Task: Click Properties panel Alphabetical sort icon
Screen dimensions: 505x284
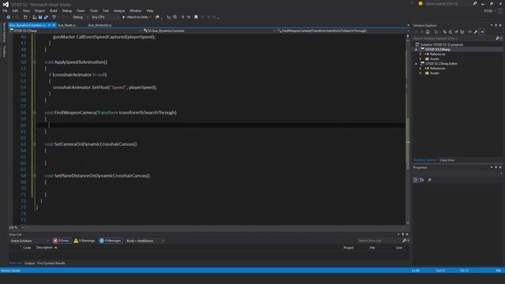Action: coord(422,180)
